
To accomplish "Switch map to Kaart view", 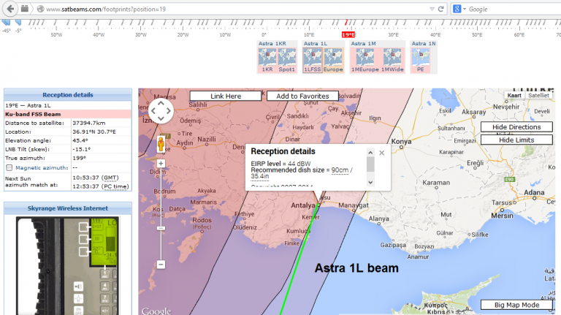I will [514, 95].
